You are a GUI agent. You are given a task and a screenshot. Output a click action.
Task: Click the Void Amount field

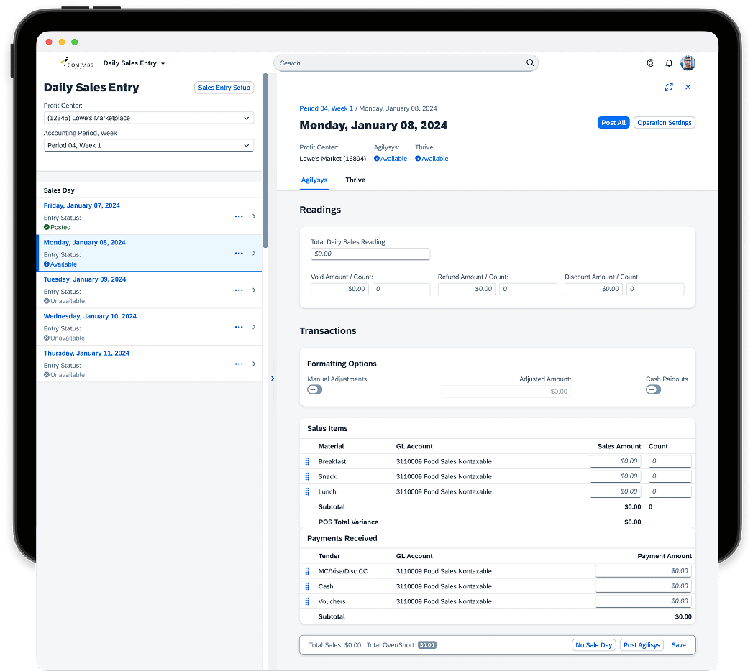[339, 289]
